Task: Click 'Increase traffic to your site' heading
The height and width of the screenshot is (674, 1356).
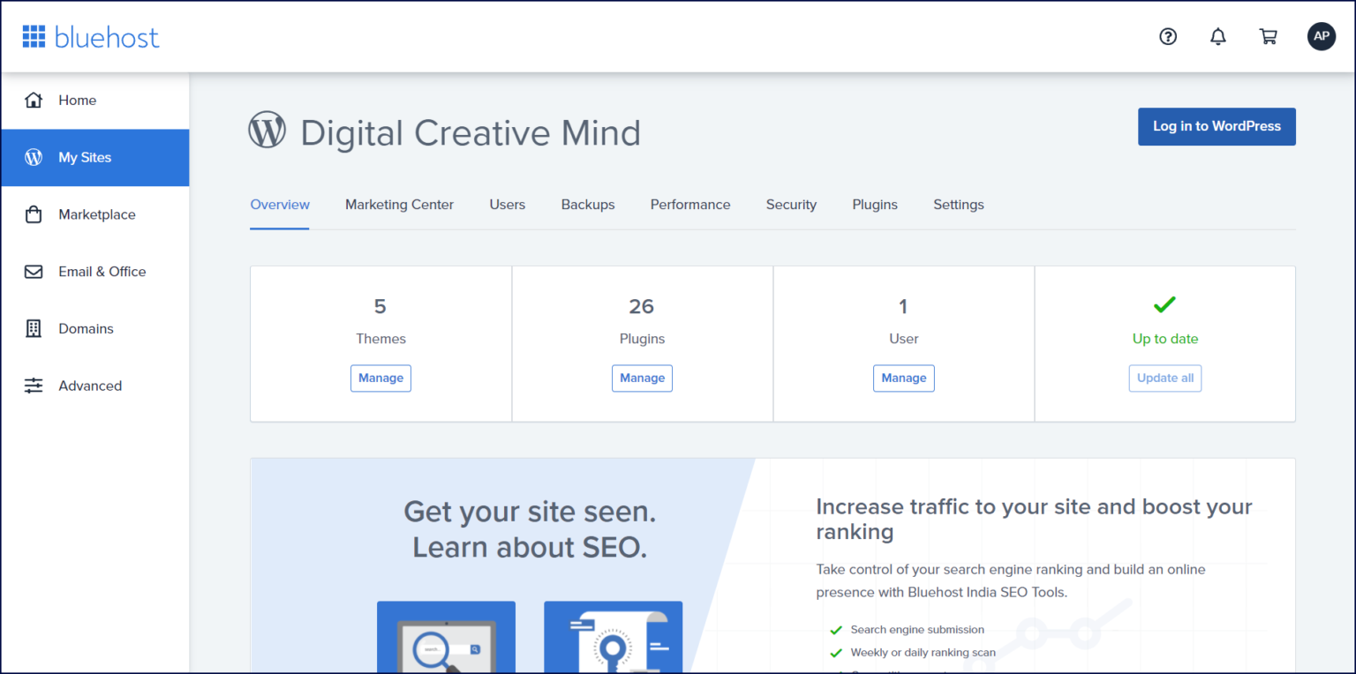Action: pyautogui.click(x=1034, y=519)
